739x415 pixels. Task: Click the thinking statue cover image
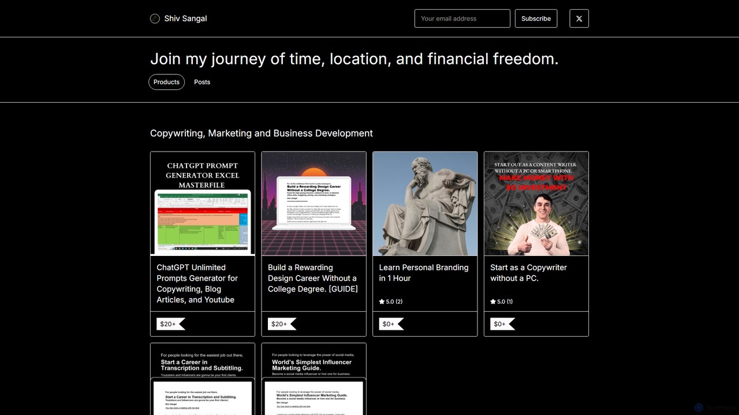coord(425,203)
